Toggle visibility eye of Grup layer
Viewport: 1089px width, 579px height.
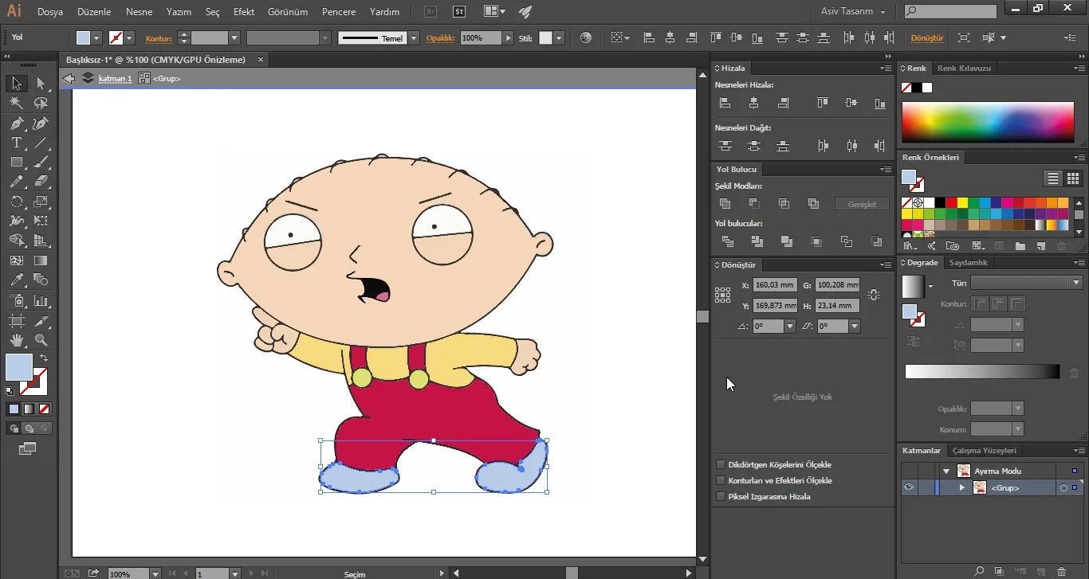(x=908, y=487)
